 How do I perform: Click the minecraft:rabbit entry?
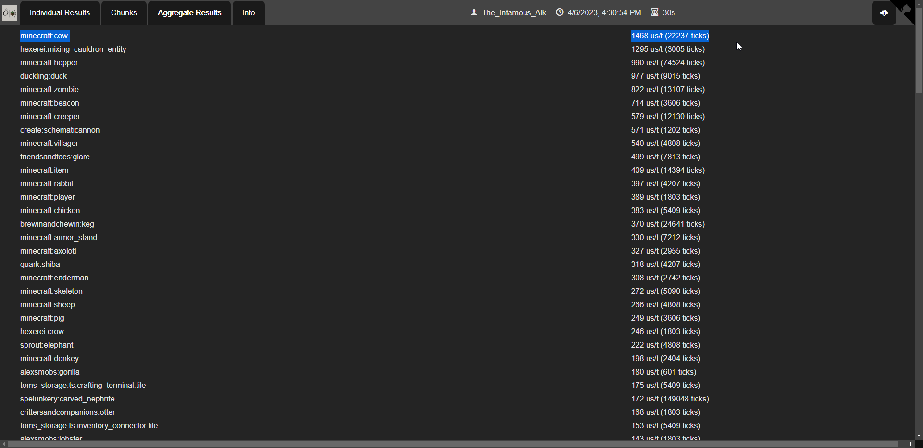[x=47, y=184]
